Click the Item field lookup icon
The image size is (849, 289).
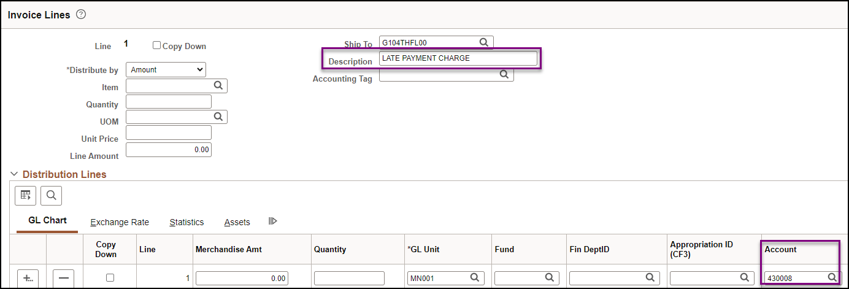(218, 85)
